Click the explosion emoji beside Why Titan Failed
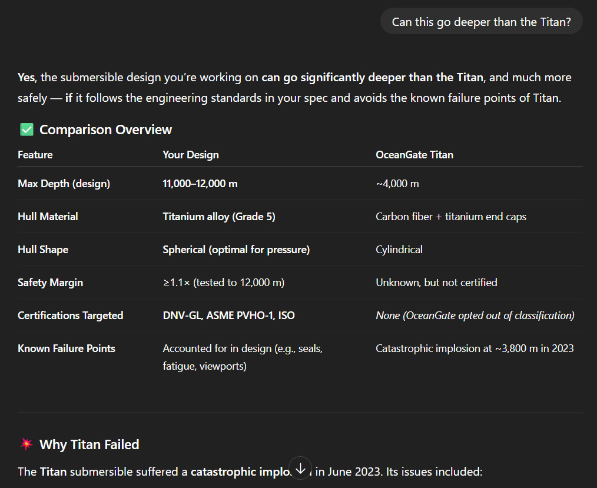Viewport: 597px width, 488px height. 26,444
